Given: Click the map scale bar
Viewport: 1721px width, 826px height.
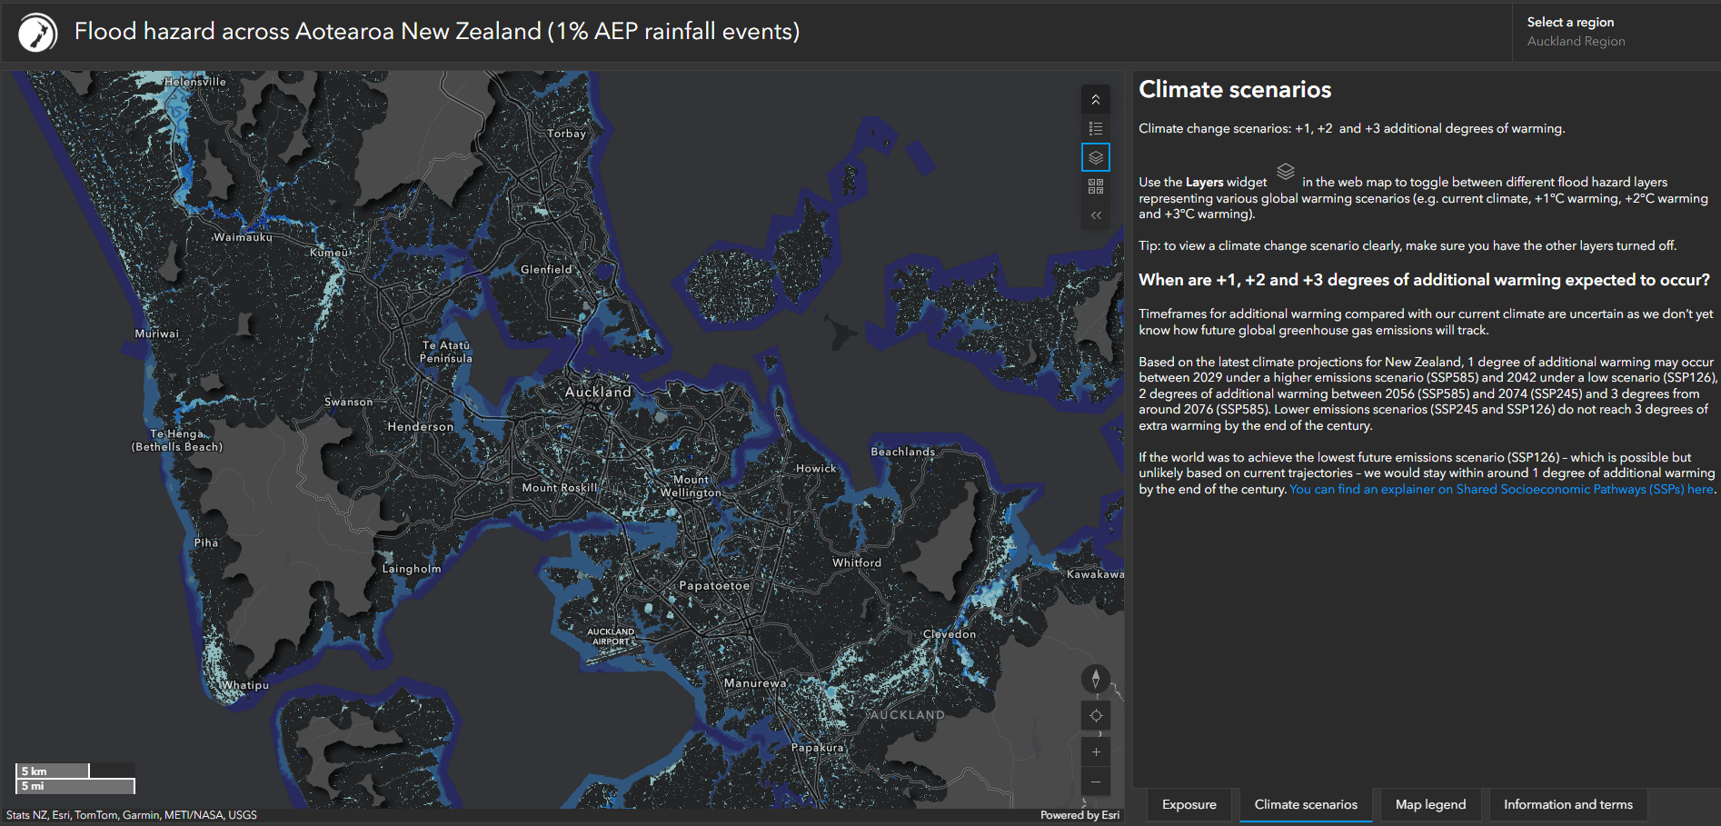Looking at the screenshot, I should (x=75, y=779).
